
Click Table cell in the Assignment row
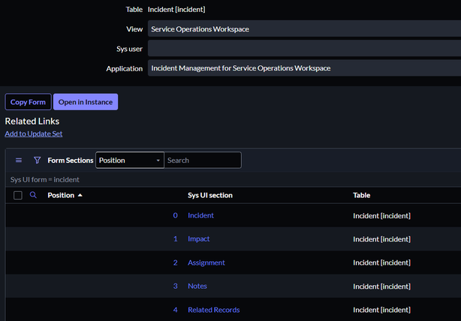381,262
